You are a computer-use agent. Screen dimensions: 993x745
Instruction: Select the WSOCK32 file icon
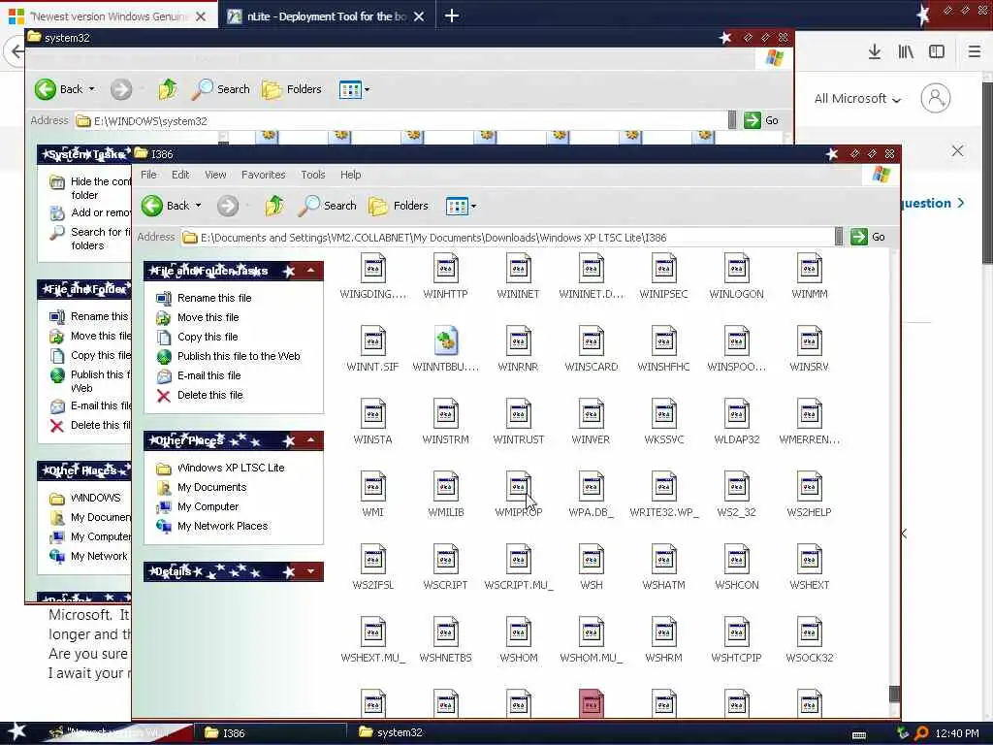(810, 632)
